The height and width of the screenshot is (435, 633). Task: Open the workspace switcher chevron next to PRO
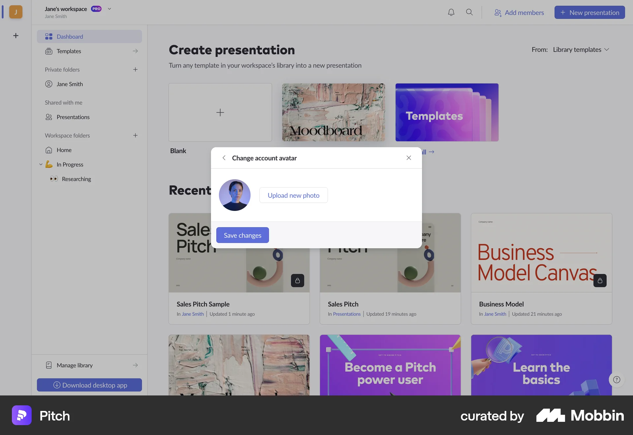click(x=109, y=9)
